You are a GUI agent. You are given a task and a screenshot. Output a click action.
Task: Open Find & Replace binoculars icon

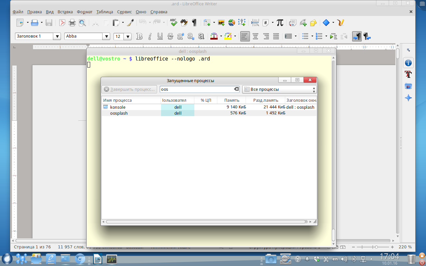point(184,23)
